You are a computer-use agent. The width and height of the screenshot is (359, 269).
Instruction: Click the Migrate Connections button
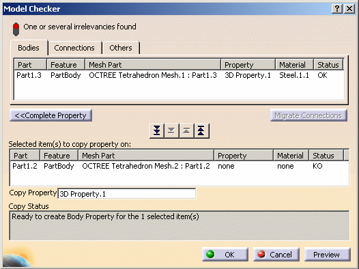tap(308, 115)
